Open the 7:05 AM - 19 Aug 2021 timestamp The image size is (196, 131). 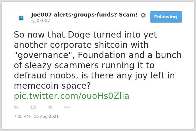coord(36,116)
